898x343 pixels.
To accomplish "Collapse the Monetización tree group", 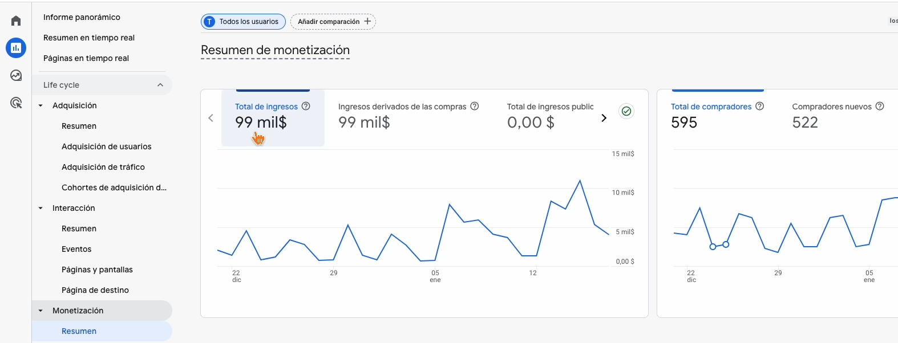I will pos(41,311).
